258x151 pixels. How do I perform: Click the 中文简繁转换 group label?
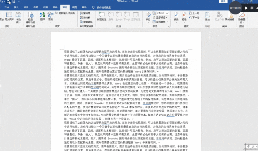click(86, 26)
